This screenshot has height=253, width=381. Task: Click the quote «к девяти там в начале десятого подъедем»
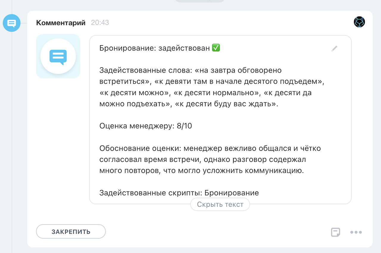point(239,82)
